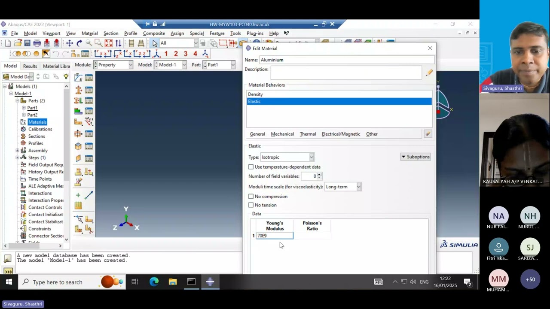Viewport: 550px width, 309px height.
Task: Click the Open file icon
Action: (x=18, y=43)
